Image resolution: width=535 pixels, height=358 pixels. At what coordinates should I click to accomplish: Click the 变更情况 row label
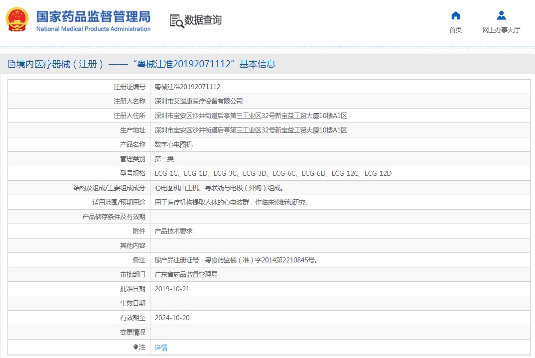point(133,332)
